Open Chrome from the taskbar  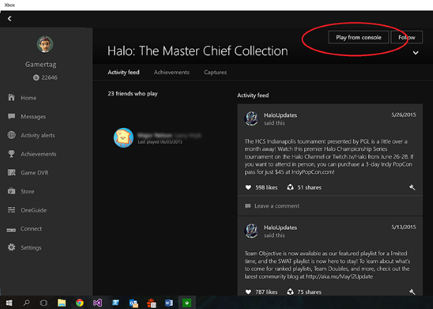click(80, 303)
